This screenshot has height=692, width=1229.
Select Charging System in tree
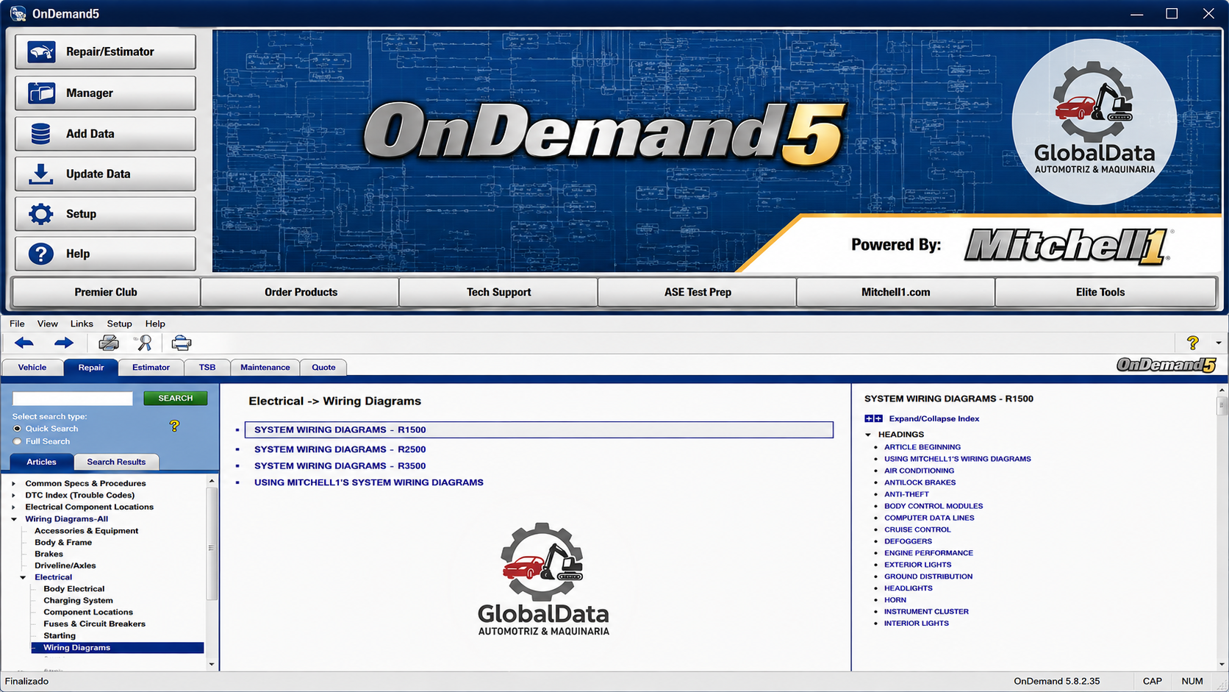pyautogui.click(x=78, y=600)
